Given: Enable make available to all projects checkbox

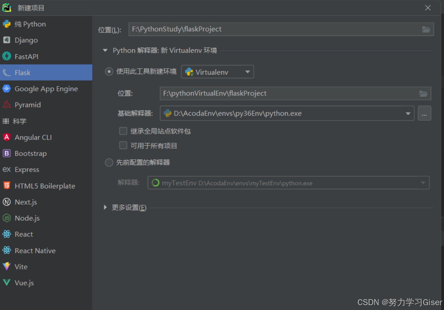Looking at the screenshot, I should coord(123,145).
